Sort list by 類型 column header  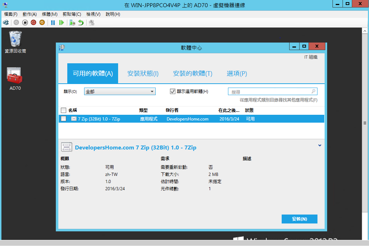tap(143, 110)
